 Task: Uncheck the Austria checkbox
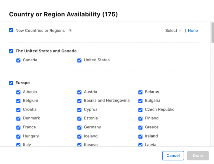tap(80, 92)
